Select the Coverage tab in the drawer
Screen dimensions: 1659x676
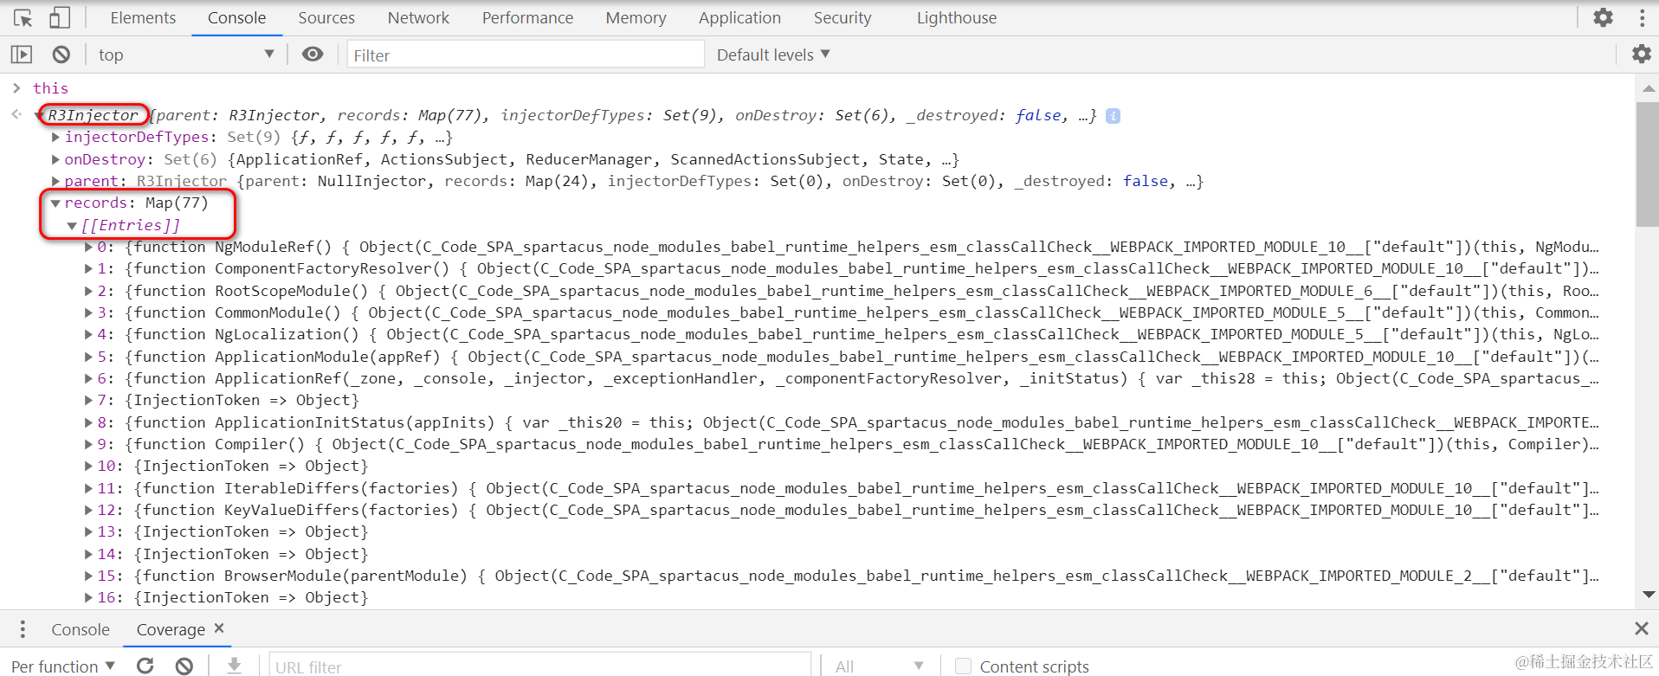tap(171, 629)
